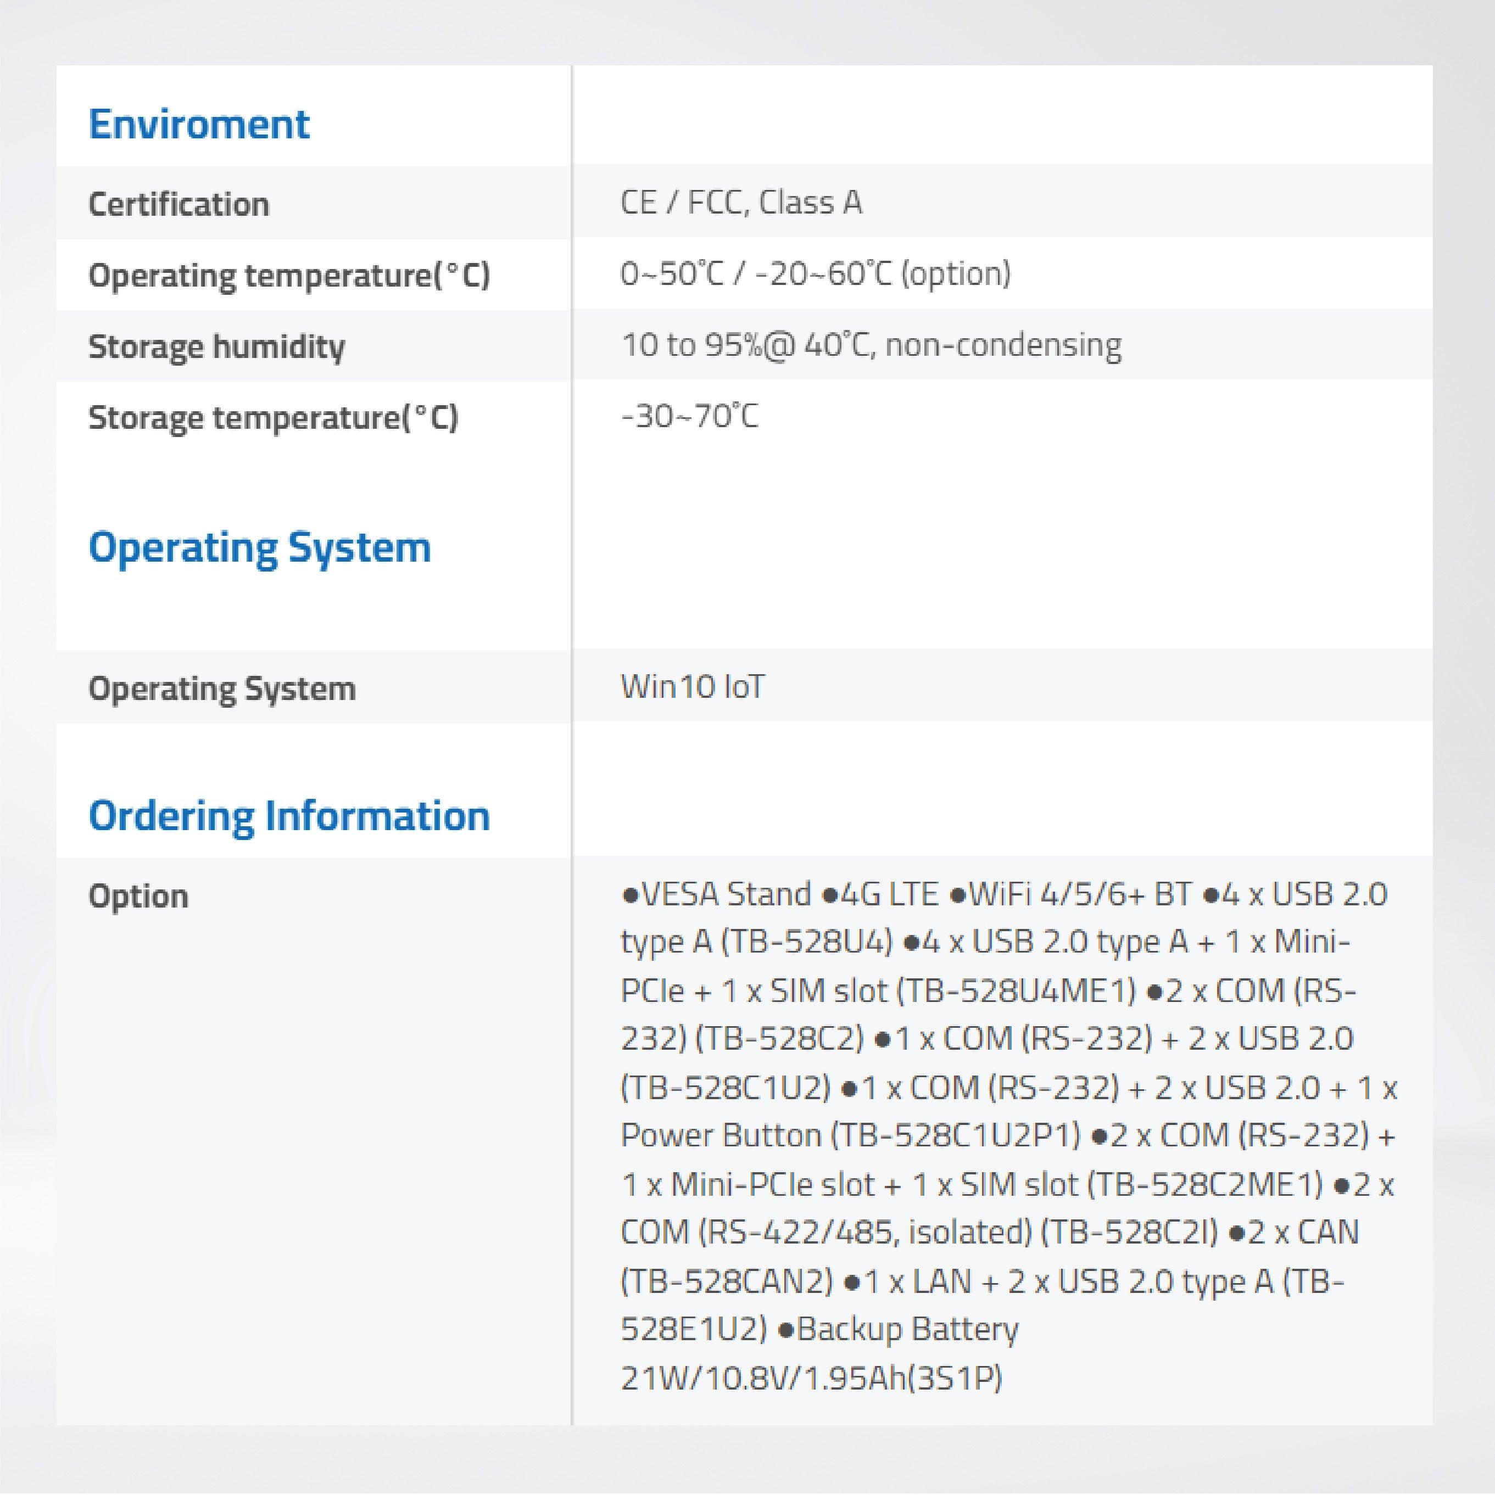Select the Storage temperature(°C) label
The image size is (1495, 1495).
coord(274,418)
